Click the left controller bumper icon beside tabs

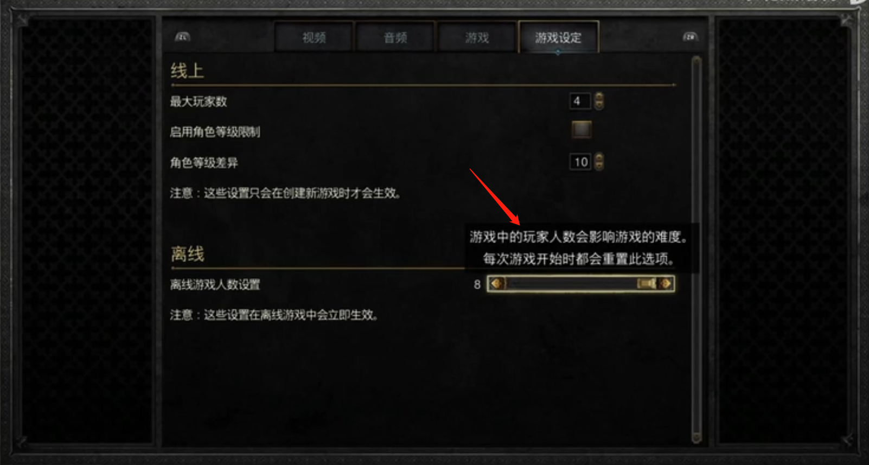pos(182,36)
